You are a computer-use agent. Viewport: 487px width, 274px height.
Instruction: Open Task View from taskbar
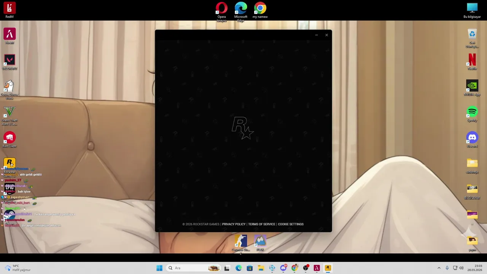(x=227, y=268)
